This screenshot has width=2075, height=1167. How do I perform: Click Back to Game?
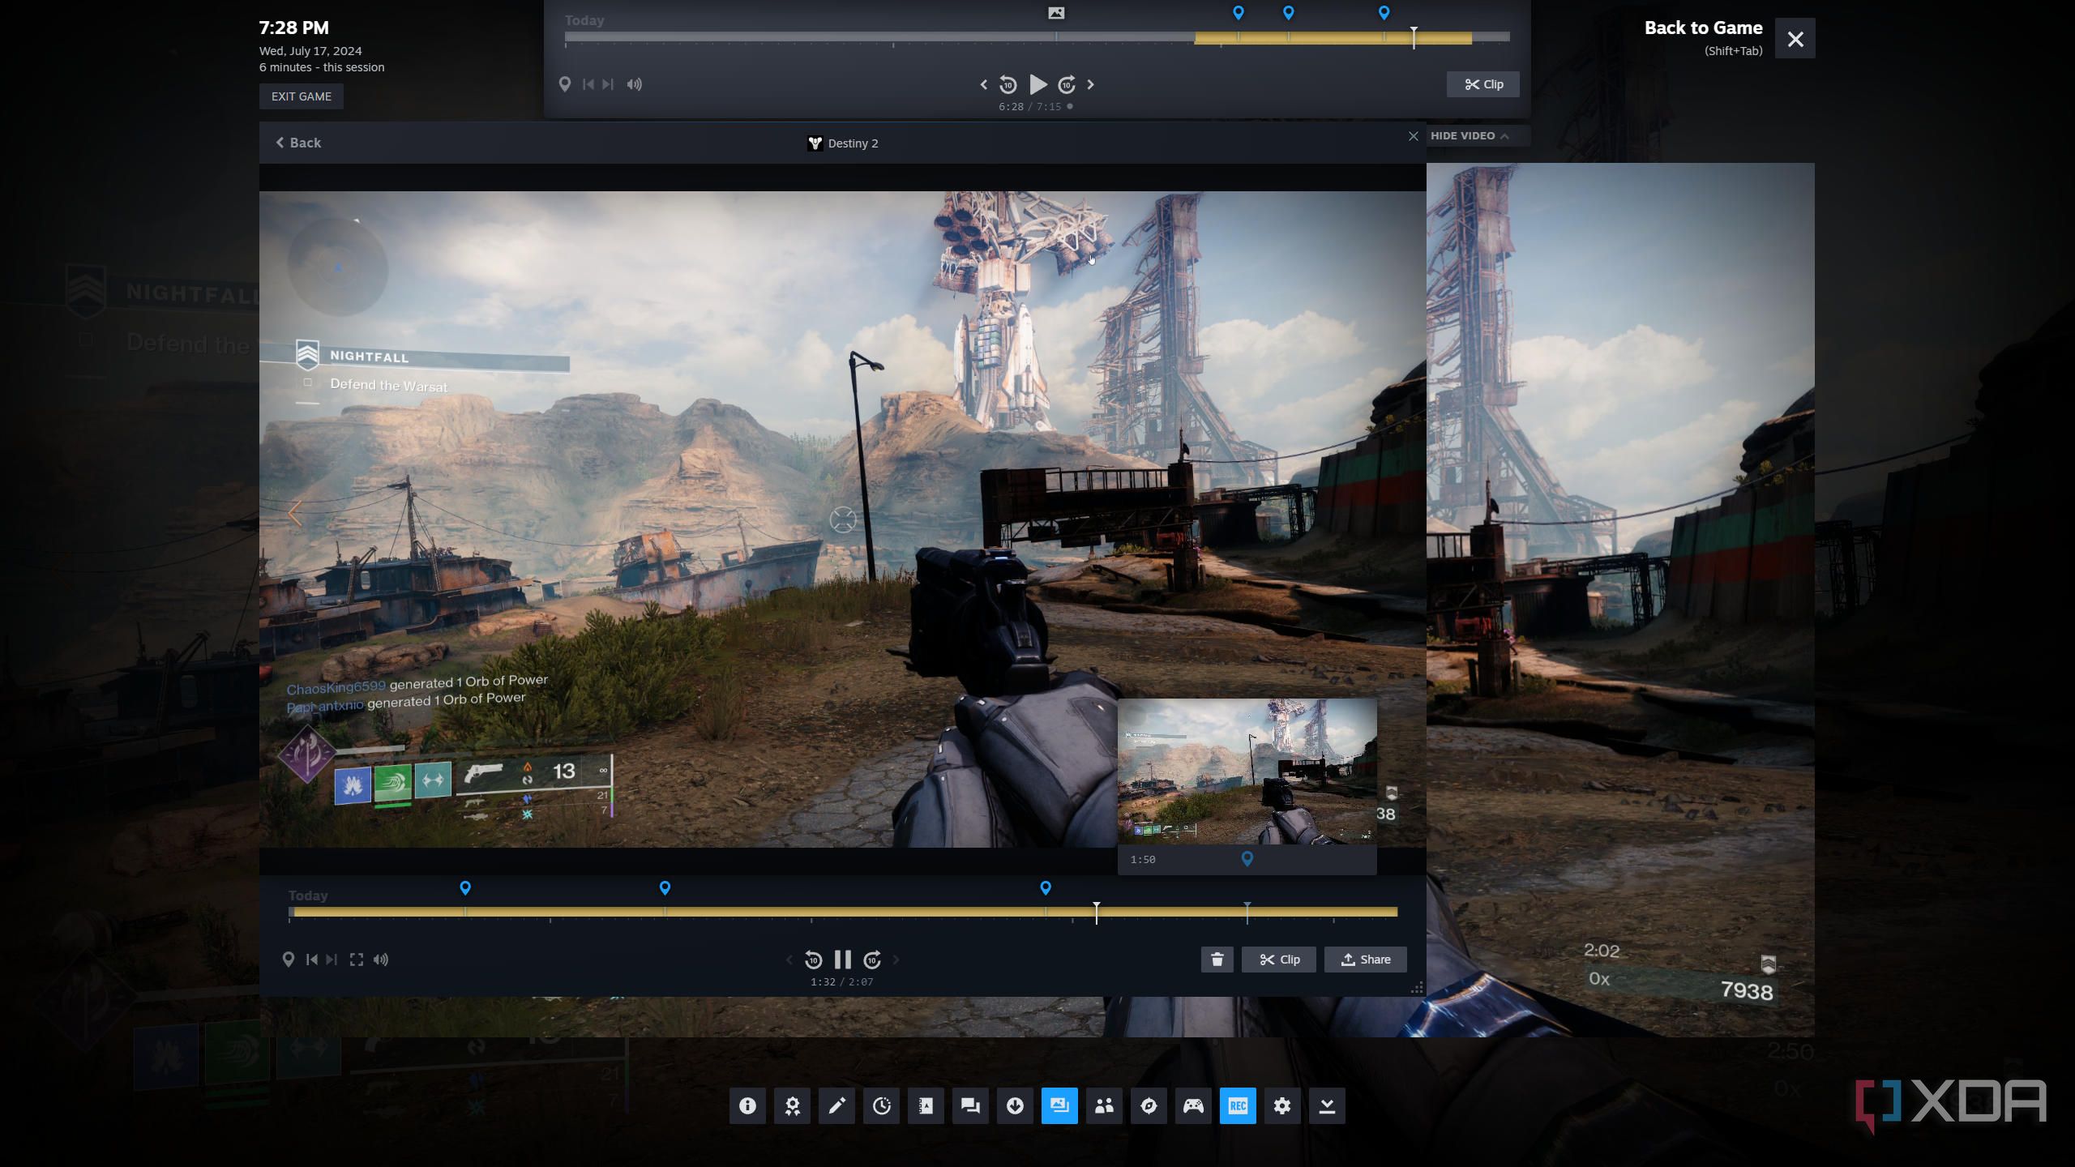point(1703,28)
